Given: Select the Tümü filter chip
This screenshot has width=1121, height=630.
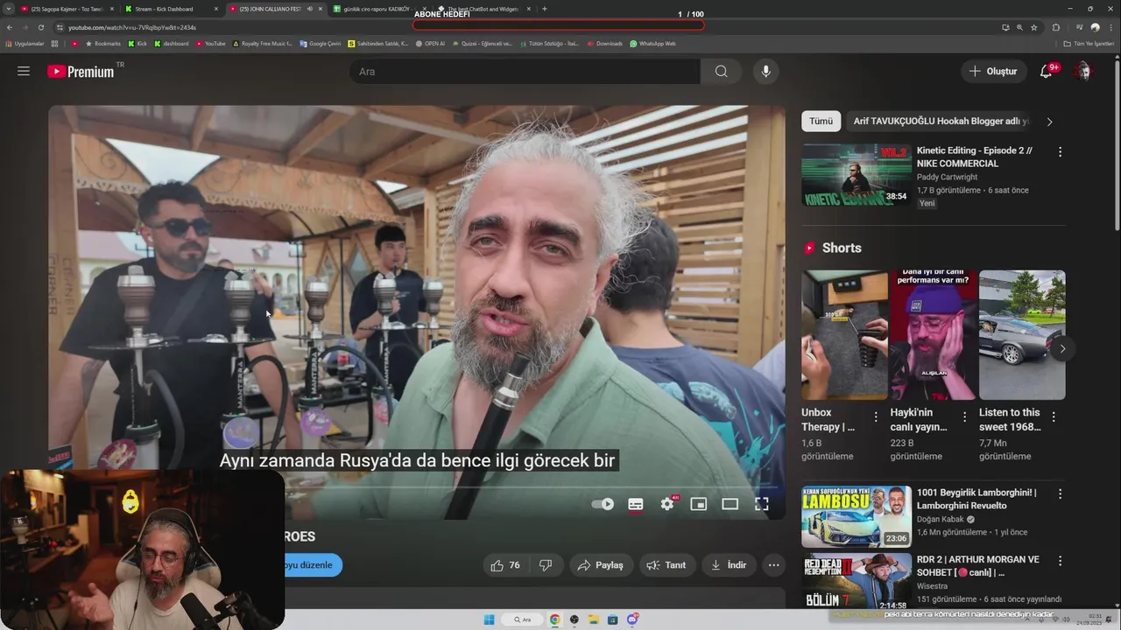Looking at the screenshot, I should coord(821,122).
